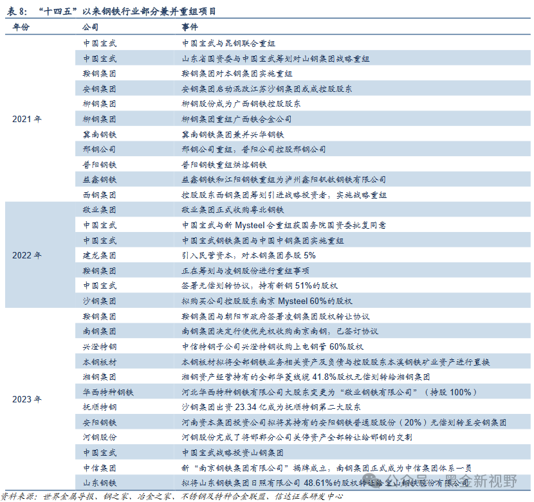Screen dimensions: 534x502
Task: Click event "引入民营资本，对本钢集团参股 5%"
Action: pos(248,255)
